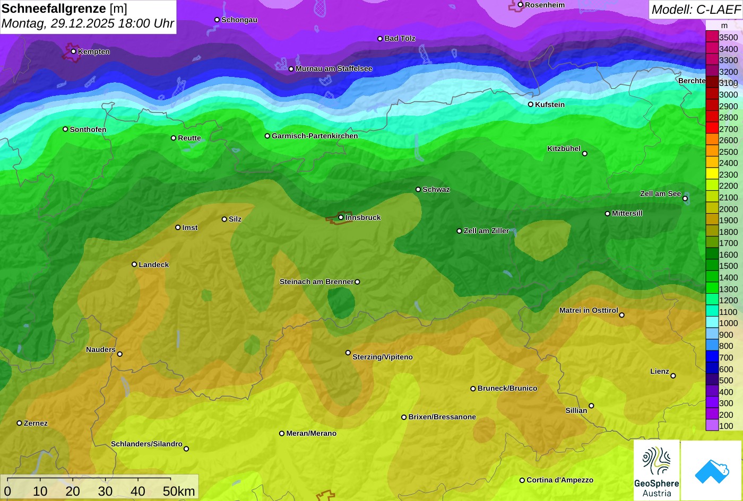Click the Nauders location dot
This screenshot has width=743, height=501.
point(120,354)
